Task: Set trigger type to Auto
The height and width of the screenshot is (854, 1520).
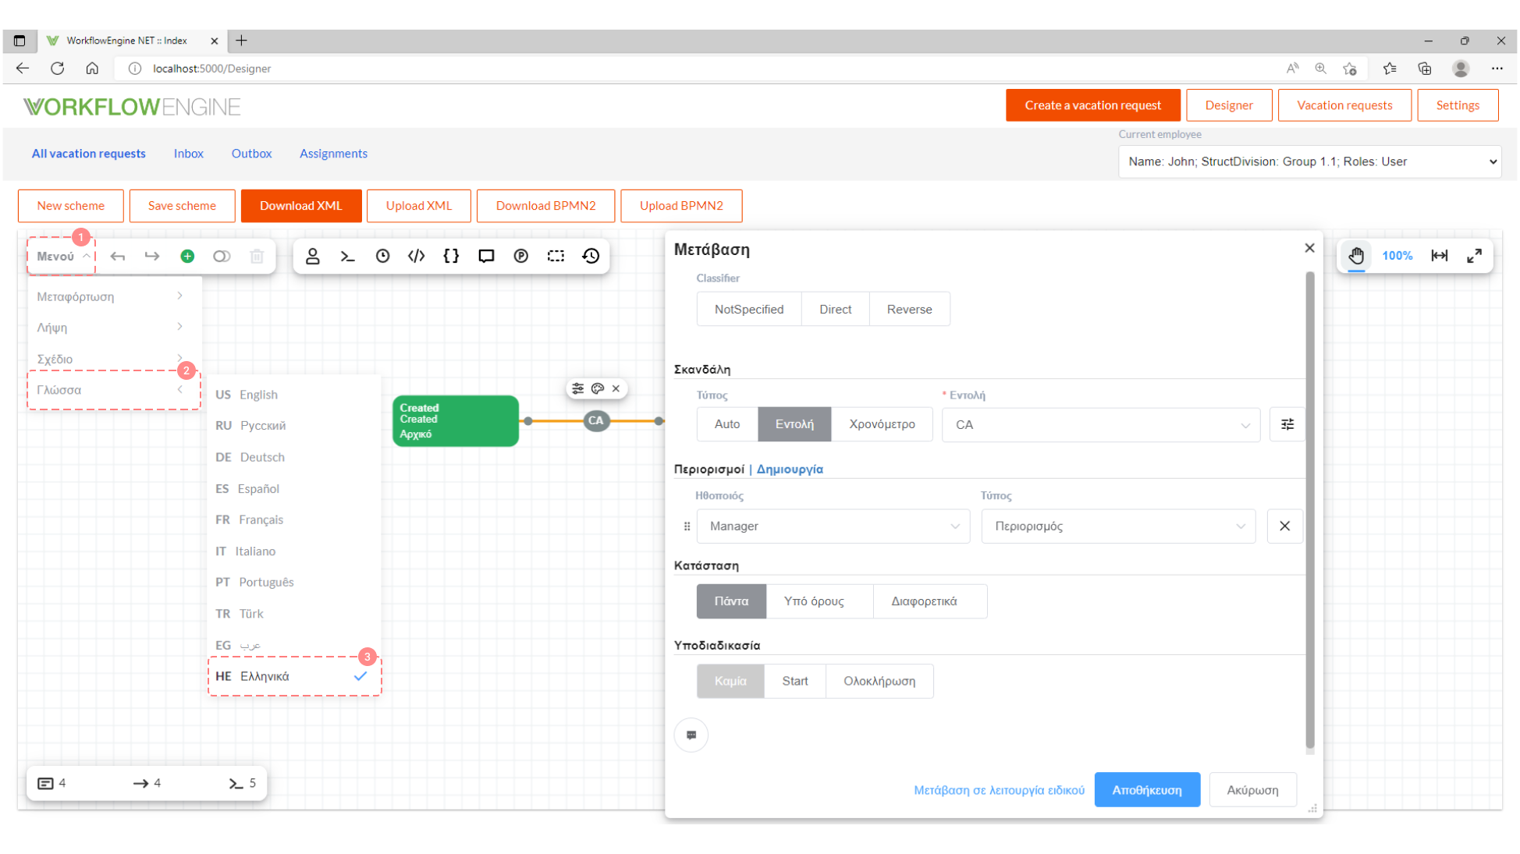Action: click(727, 424)
